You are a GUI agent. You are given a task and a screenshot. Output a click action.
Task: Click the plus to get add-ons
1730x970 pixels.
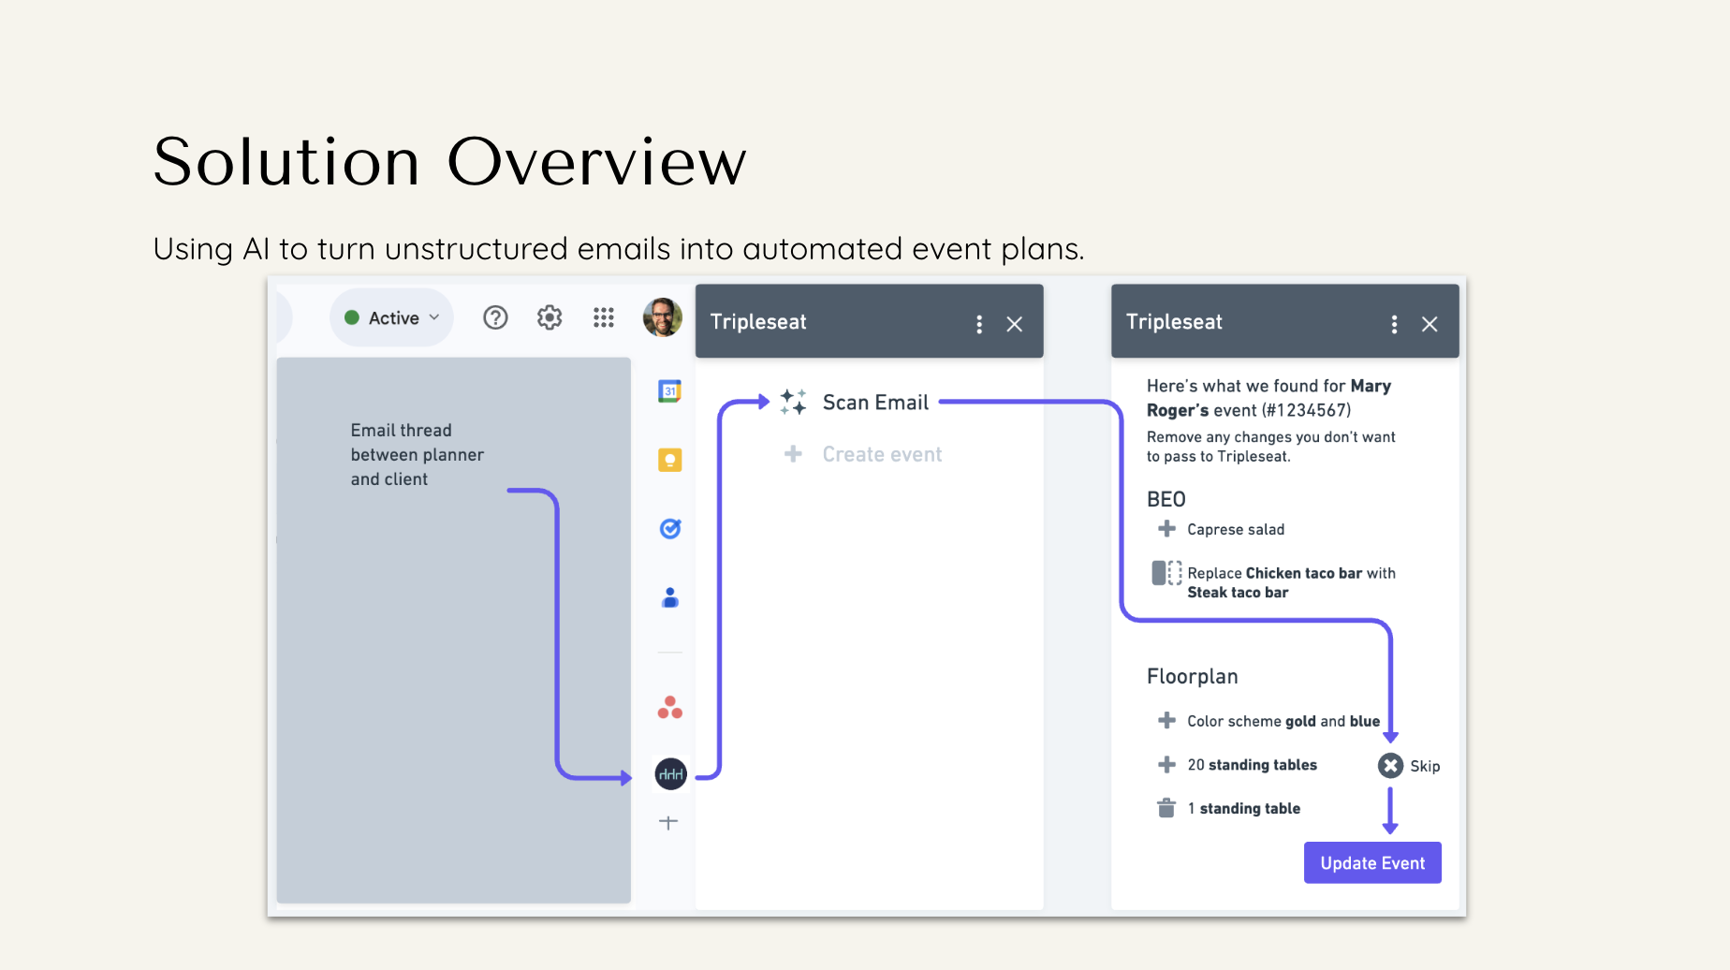(x=668, y=823)
